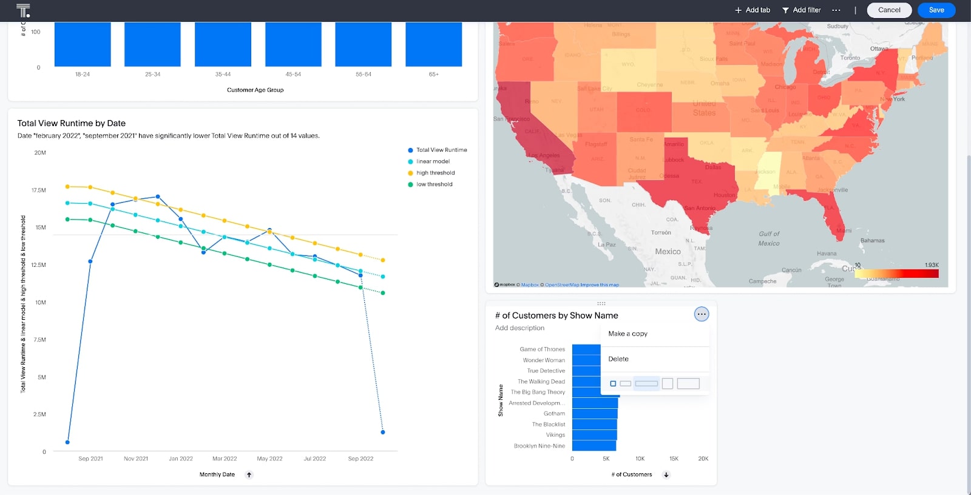Toggle high threshold legend series
The image size is (971, 495).
(431, 173)
